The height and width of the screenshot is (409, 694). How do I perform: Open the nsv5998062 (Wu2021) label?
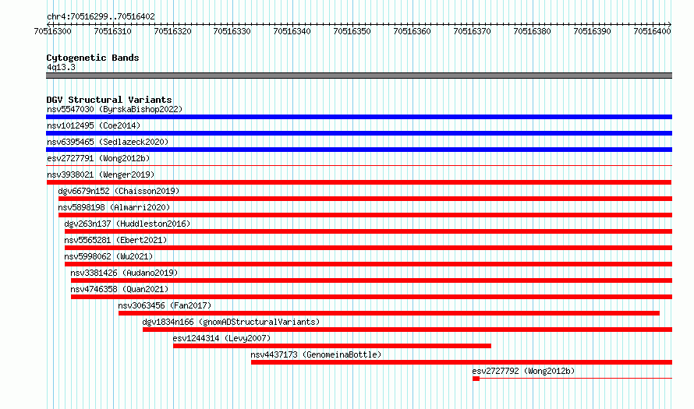109,256
